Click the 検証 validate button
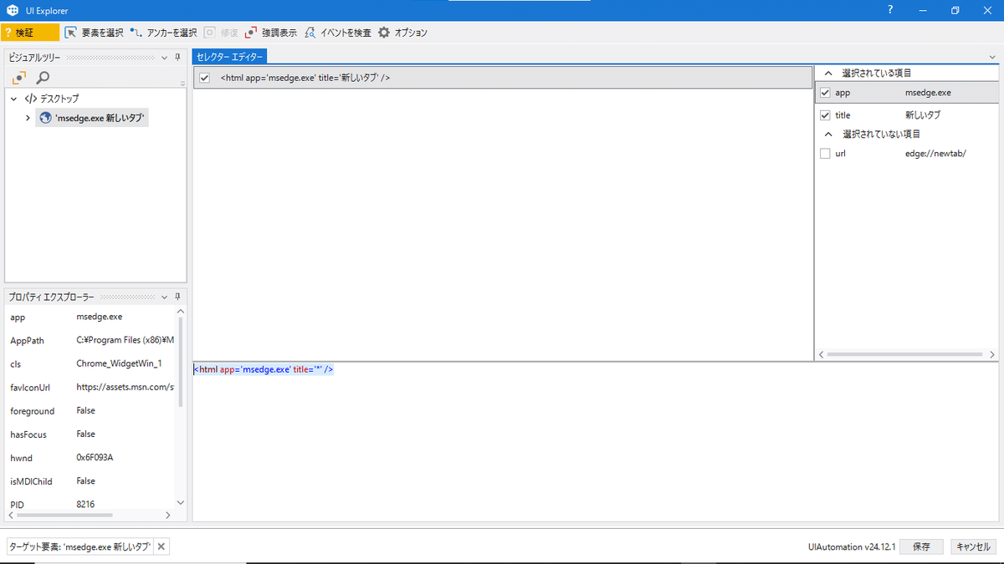 [x=30, y=33]
